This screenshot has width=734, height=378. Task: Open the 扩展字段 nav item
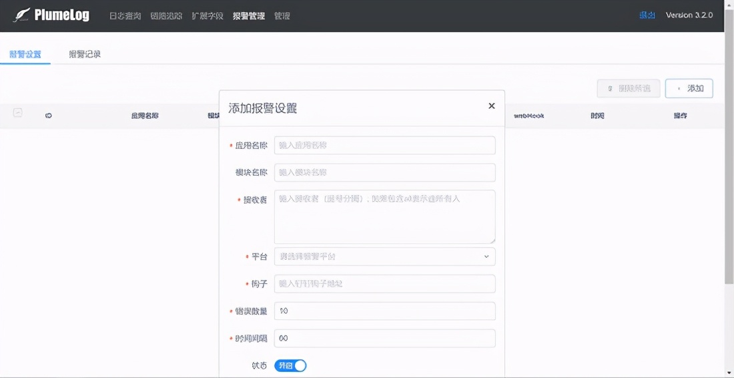pyautogui.click(x=208, y=16)
